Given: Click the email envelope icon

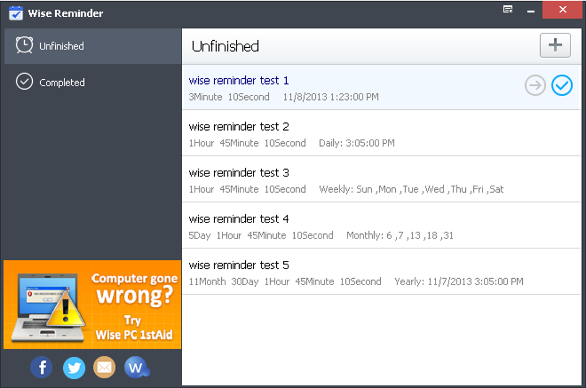Looking at the screenshot, I should tap(104, 367).
